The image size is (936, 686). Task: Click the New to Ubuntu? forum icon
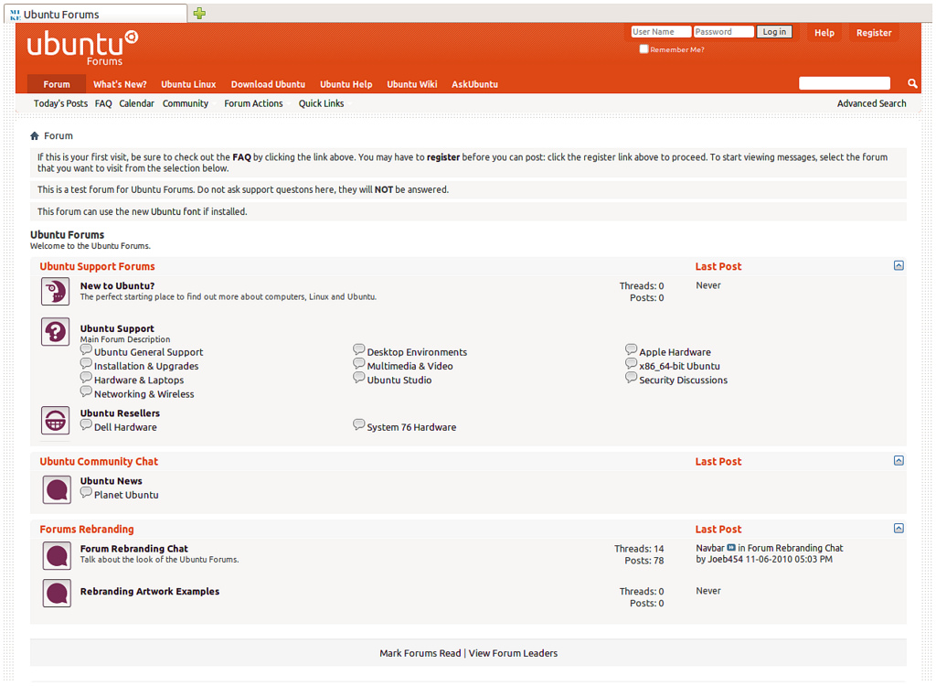coord(56,292)
